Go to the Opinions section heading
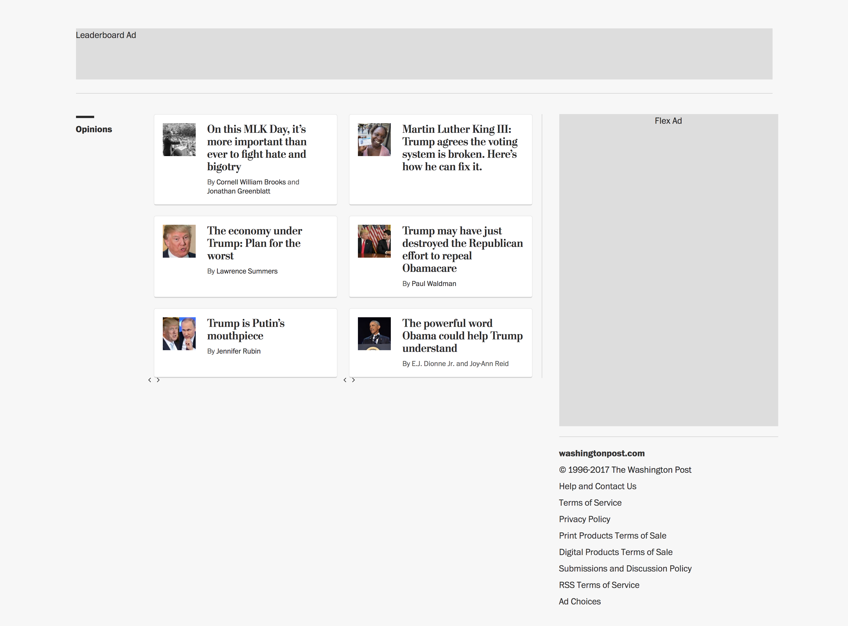848x626 pixels. (x=94, y=129)
